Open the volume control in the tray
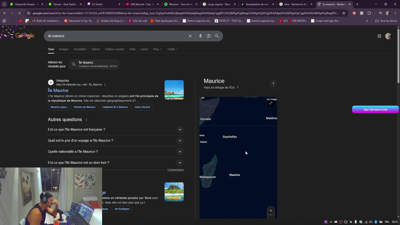400x225 pixels. point(371,222)
